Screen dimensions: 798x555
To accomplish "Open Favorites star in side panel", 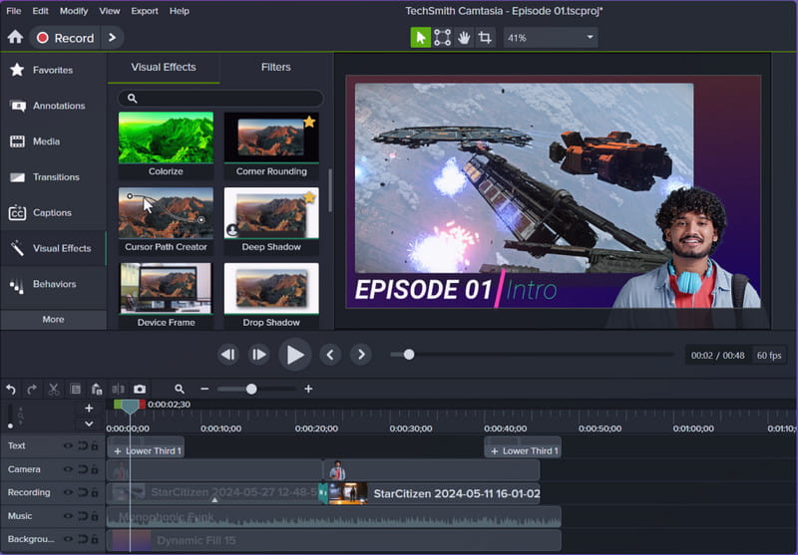I will pos(17,70).
